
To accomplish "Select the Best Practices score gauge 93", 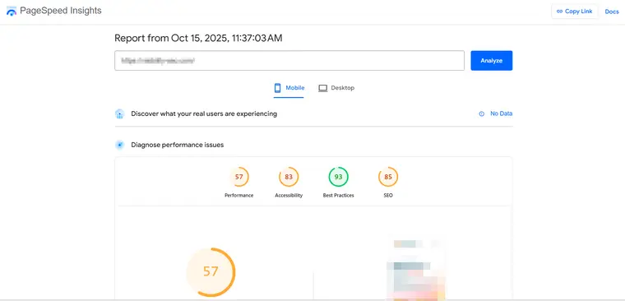I will pyautogui.click(x=339, y=177).
